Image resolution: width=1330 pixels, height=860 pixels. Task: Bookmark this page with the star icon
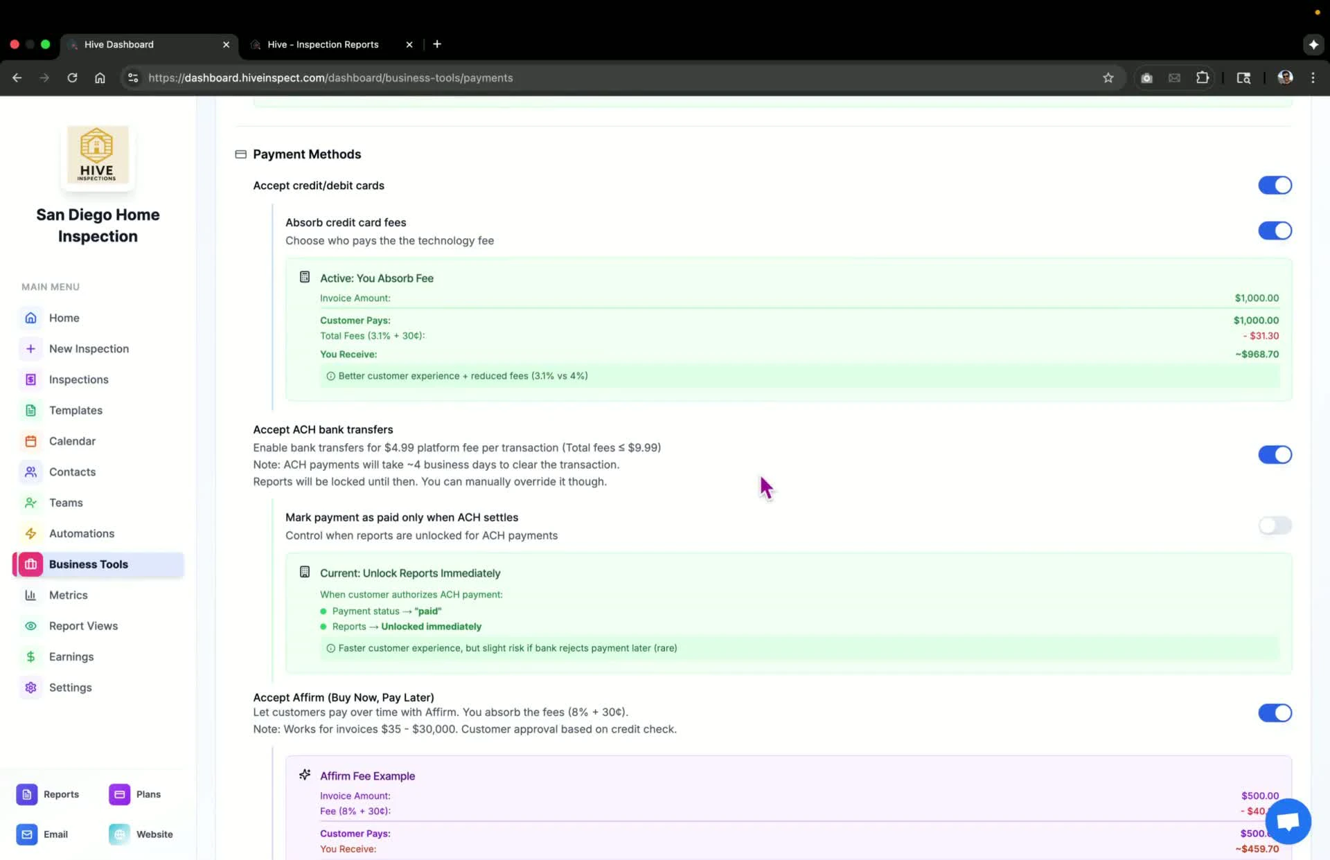(x=1108, y=78)
